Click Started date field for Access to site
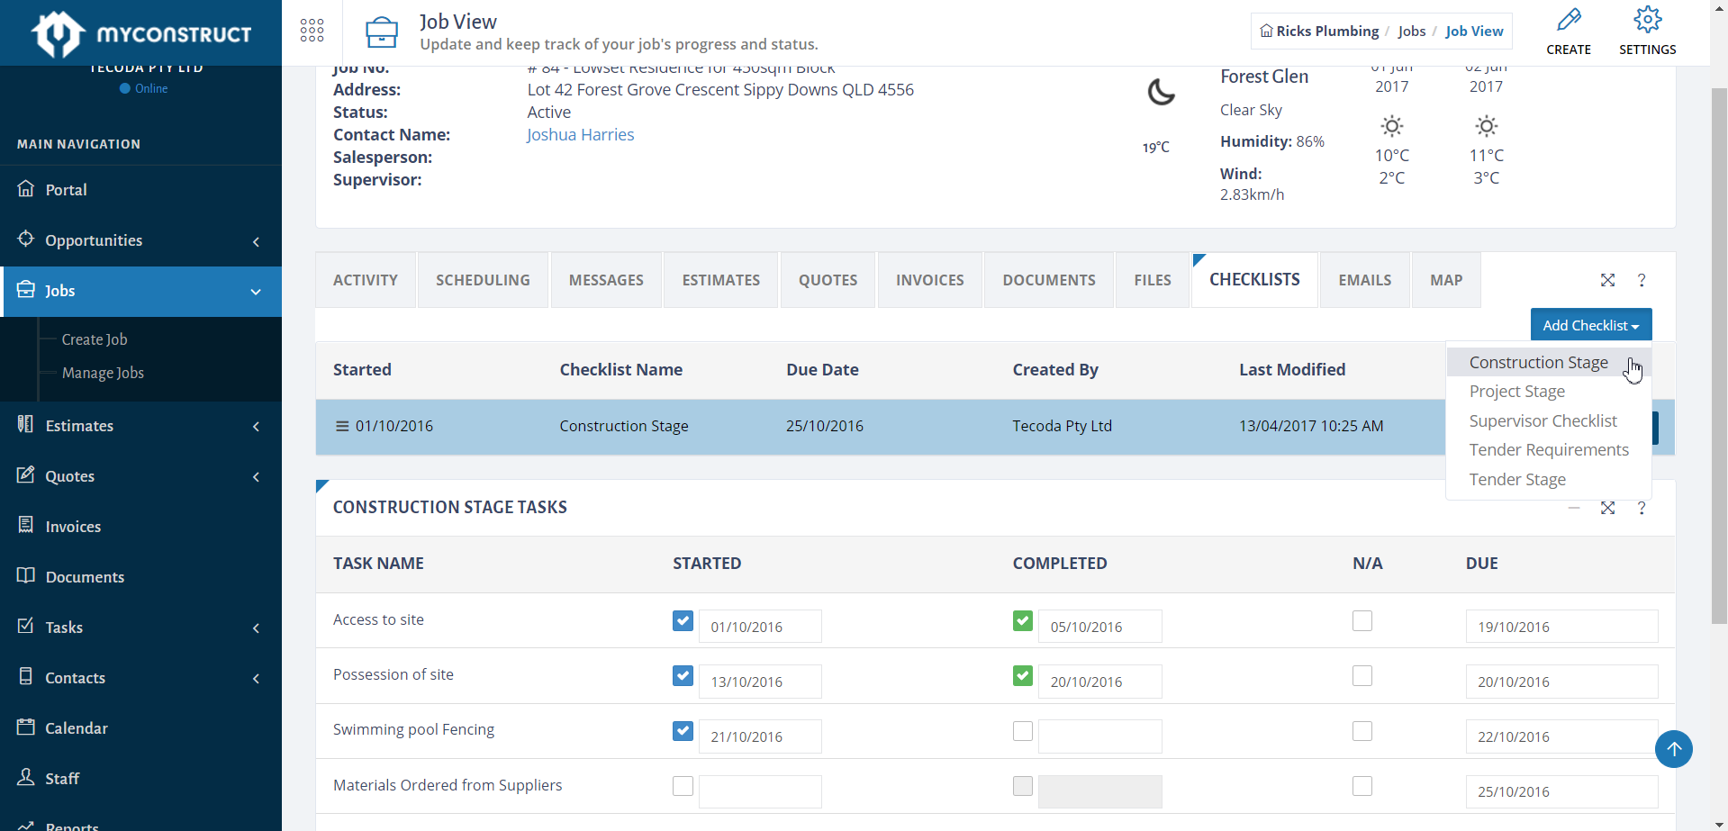Screen dimensions: 1728x831 tap(760, 626)
